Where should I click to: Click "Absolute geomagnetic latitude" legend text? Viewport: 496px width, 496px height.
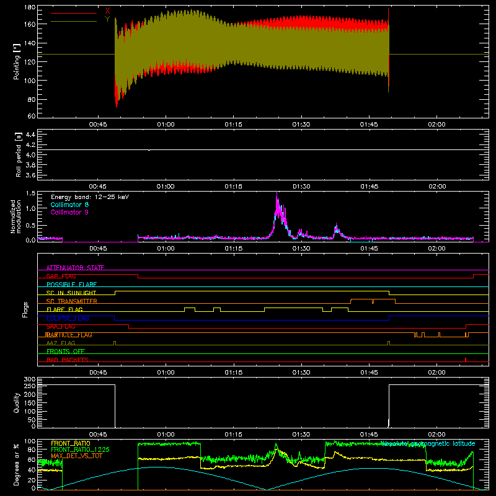pyautogui.click(x=428, y=443)
